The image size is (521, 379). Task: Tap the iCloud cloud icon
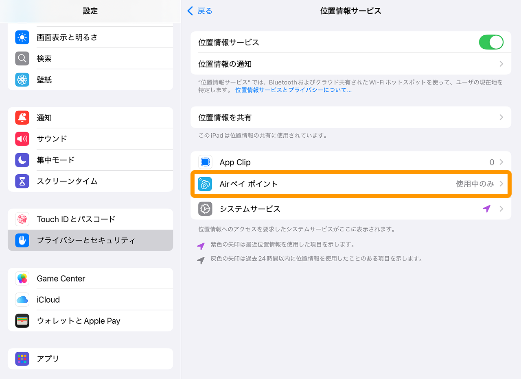(x=22, y=300)
